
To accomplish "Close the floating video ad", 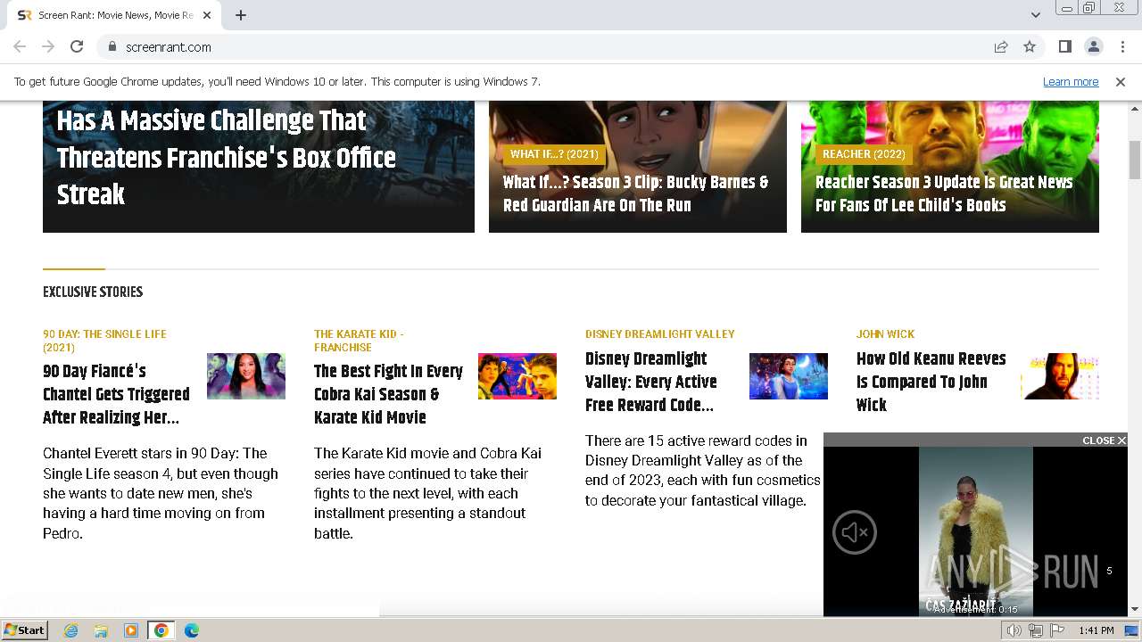I will 1105,440.
